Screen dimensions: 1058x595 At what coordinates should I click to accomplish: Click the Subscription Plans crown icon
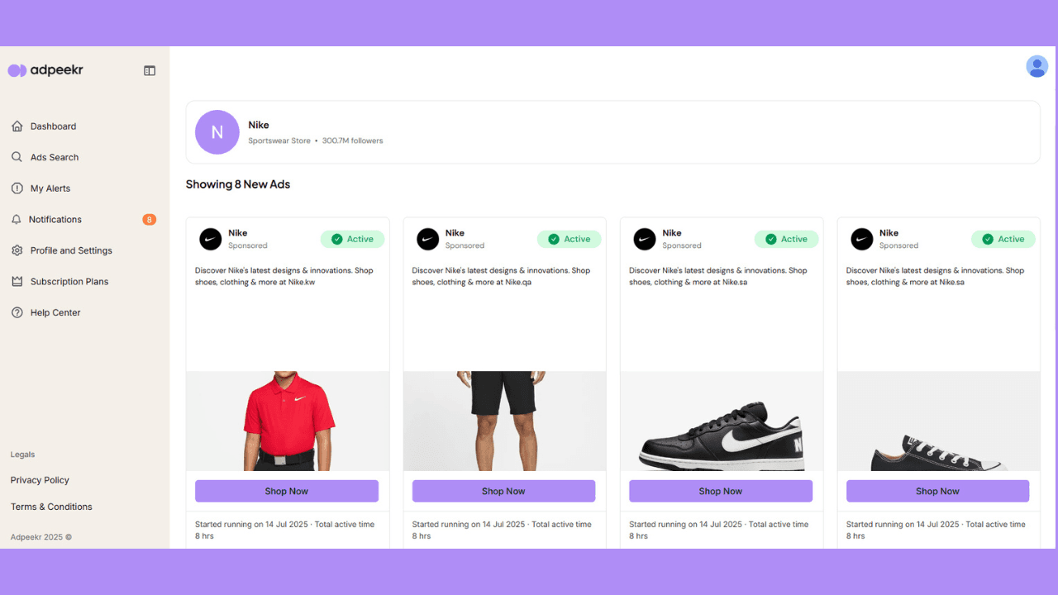point(17,282)
